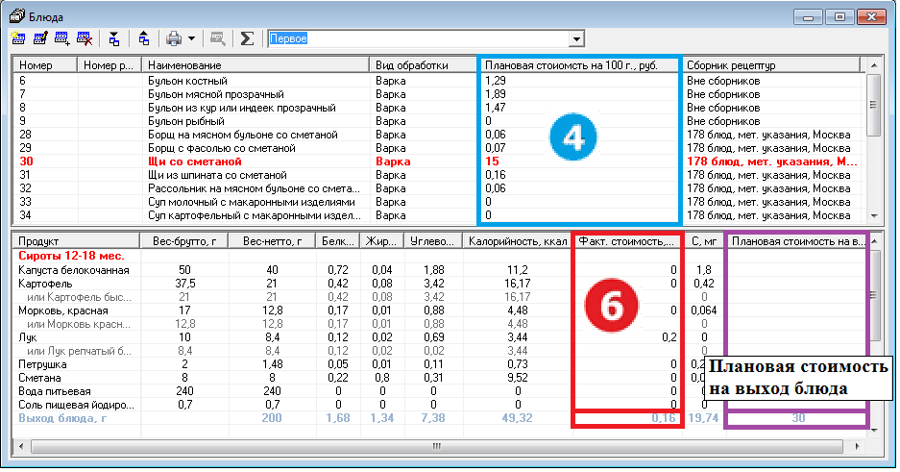This screenshot has width=900, height=472.
Task: Click the copy dish icon with plus
Action: coord(62,38)
